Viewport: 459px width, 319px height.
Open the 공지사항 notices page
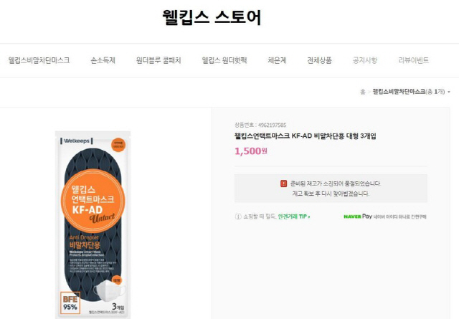tap(365, 60)
